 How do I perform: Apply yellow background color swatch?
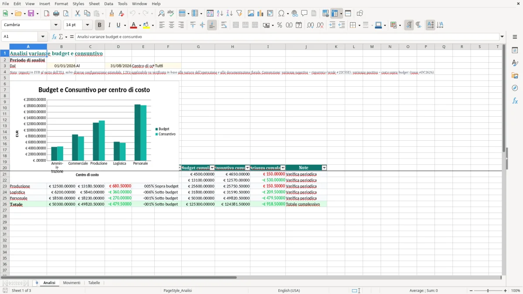(147, 25)
